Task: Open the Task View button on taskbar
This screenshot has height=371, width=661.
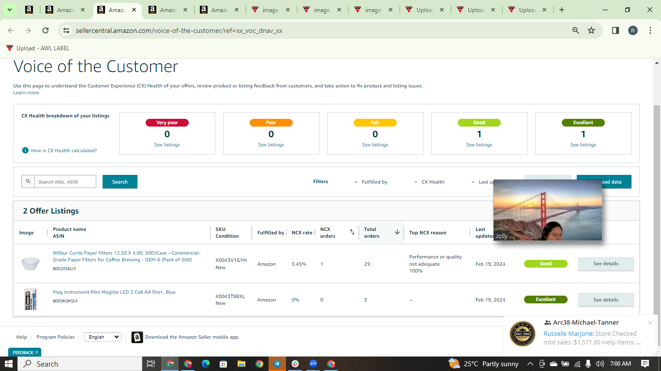Action: click(x=150, y=364)
